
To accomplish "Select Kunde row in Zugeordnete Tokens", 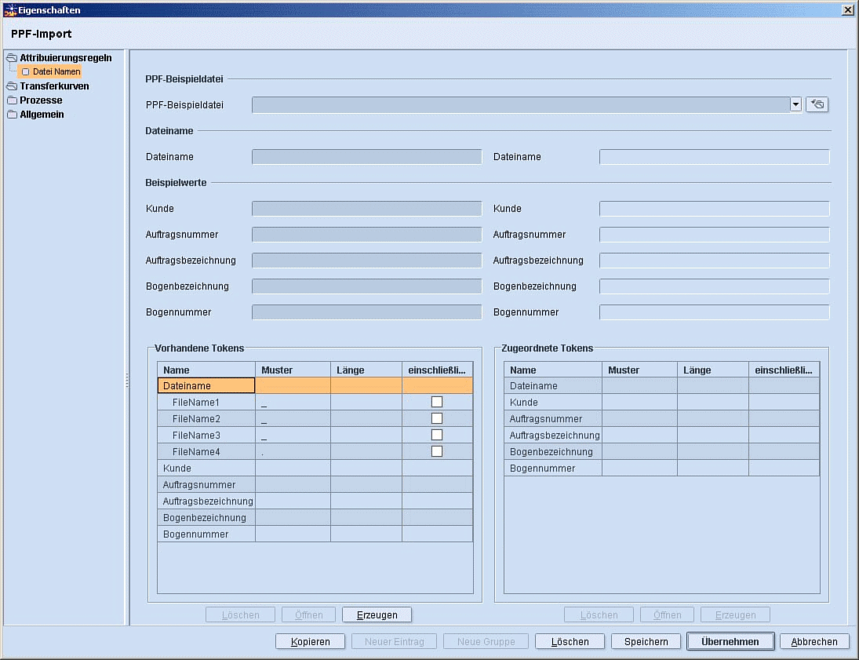I will point(662,402).
